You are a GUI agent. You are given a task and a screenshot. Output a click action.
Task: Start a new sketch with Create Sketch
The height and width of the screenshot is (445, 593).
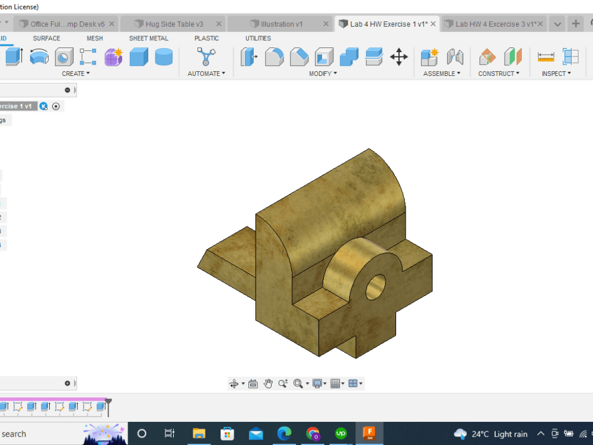tap(88, 57)
